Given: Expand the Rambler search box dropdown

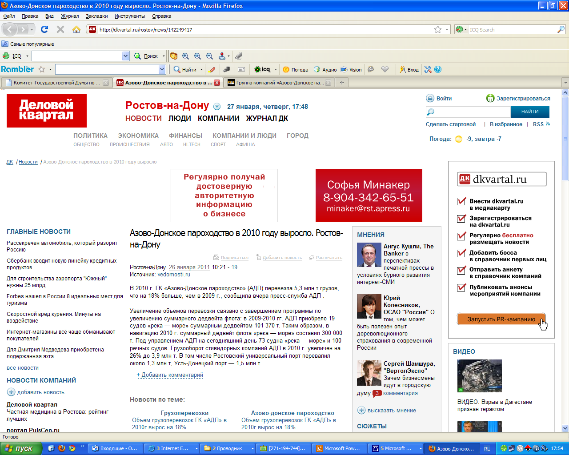Looking at the screenshot, I should [x=162, y=69].
